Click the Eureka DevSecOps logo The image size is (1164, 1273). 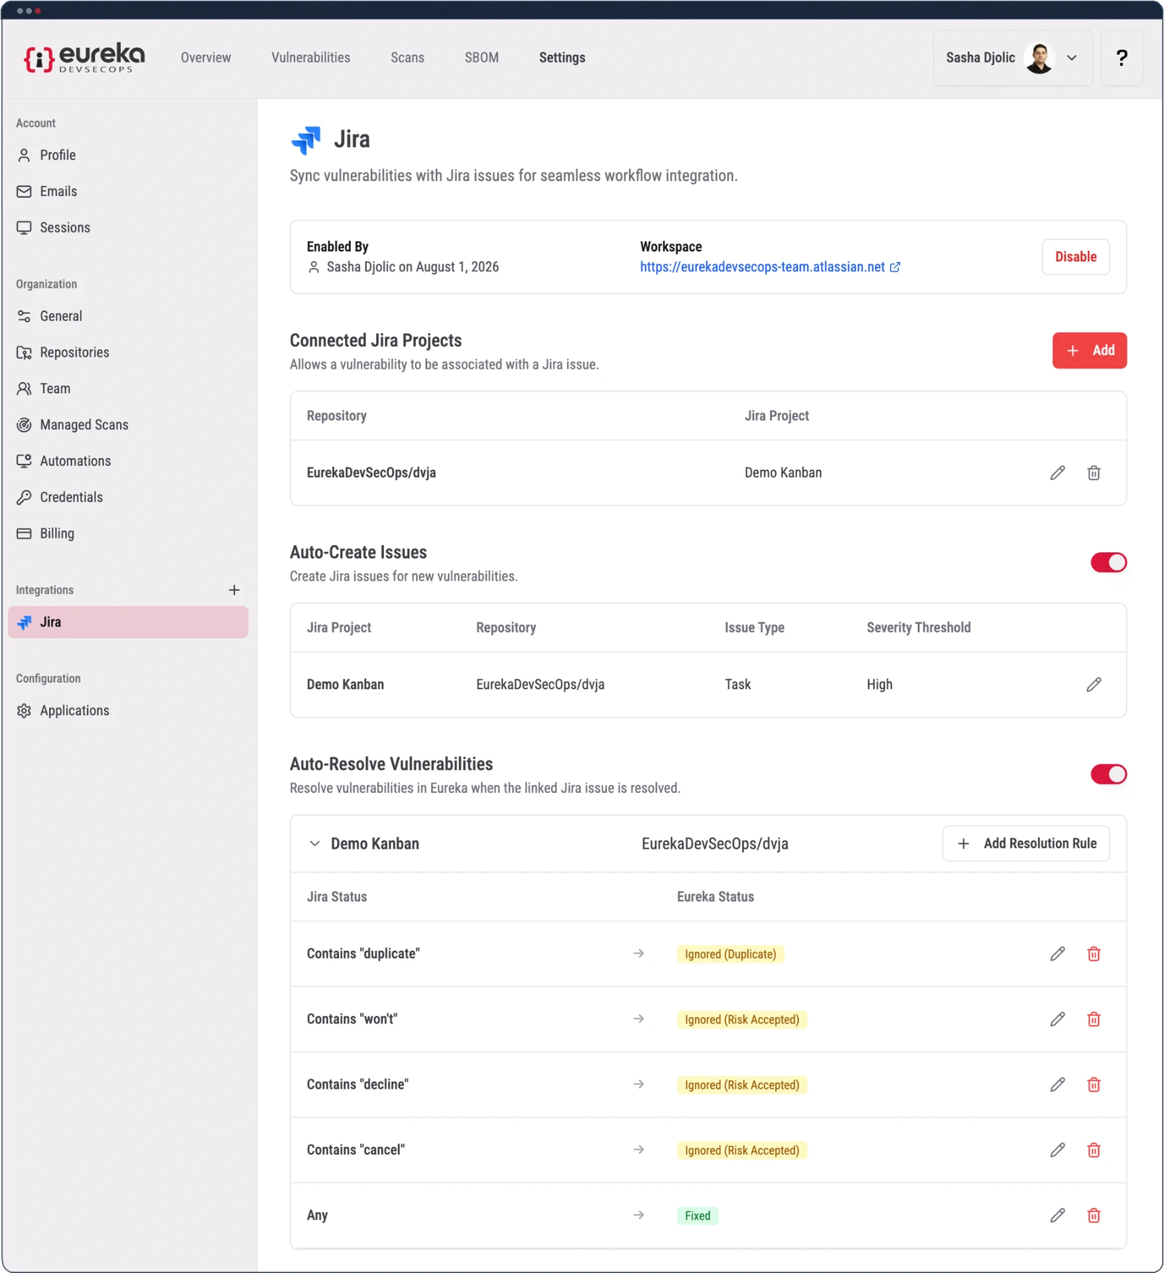(84, 58)
